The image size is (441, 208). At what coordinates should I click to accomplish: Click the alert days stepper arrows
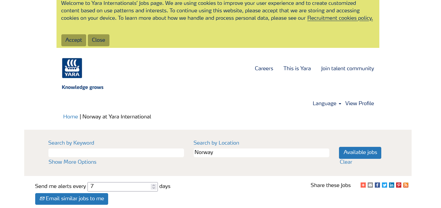point(154,187)
